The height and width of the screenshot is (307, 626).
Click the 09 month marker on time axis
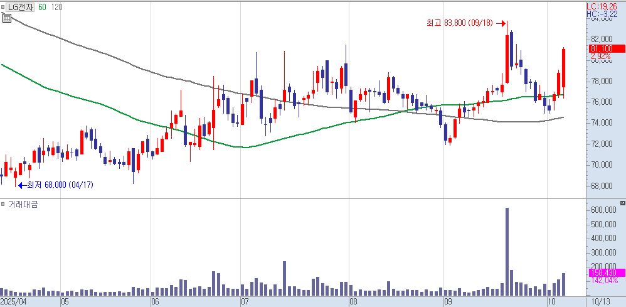click(x=448, y=302)
